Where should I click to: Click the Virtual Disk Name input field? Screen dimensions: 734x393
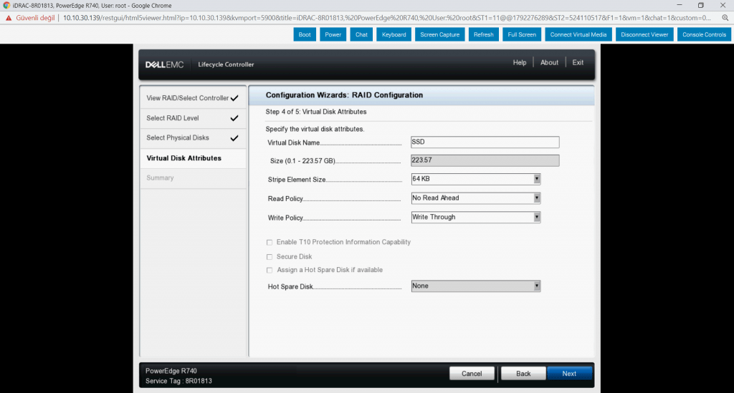pyautogui.click(x=485, y=142)
